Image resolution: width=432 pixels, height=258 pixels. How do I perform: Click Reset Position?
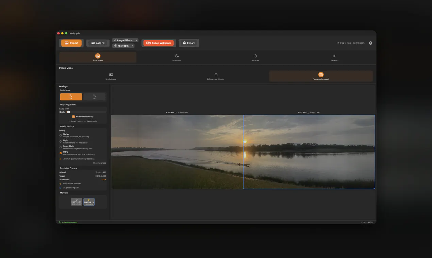76,121
